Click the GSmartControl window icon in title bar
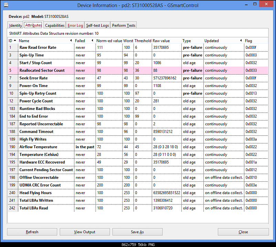 point(6,5)
